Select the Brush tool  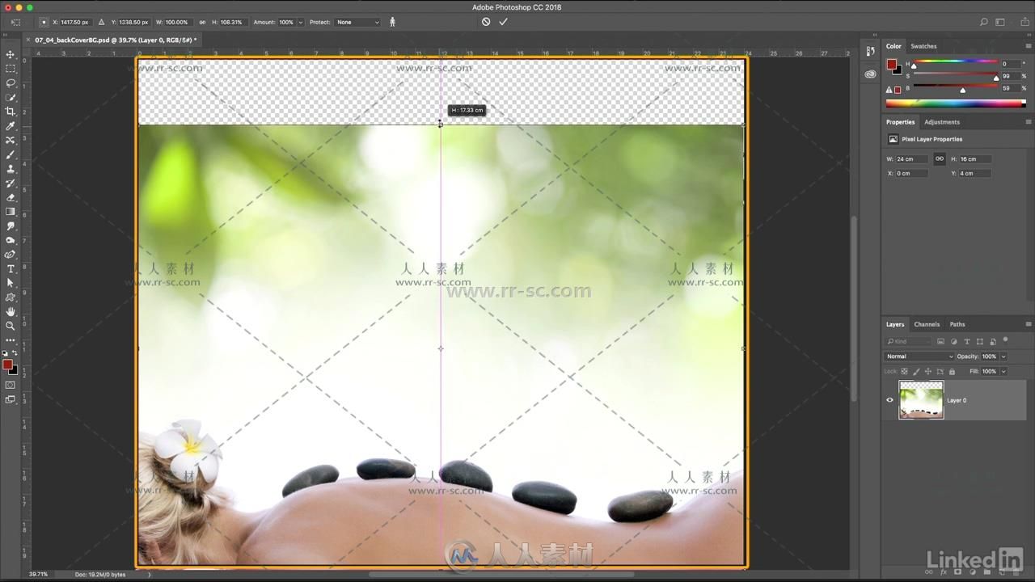click(x=11, y=154)
